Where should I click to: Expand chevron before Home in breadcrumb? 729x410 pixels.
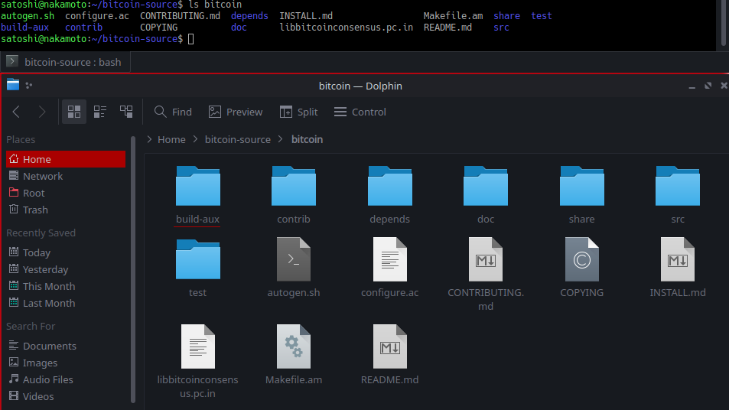point(149,139)
